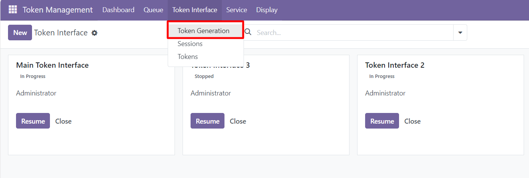
Task: Click the magnifying glass search icon
Action: pyautogui.click(x=248, y=32)
